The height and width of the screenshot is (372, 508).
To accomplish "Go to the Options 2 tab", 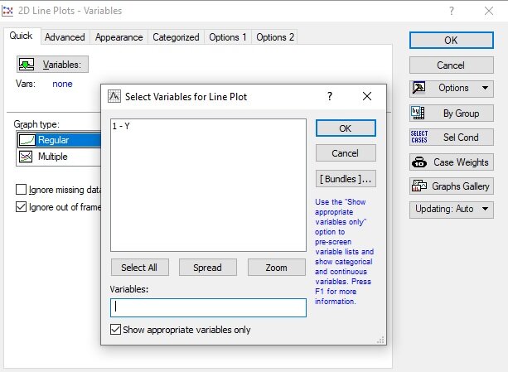I will [x=275, y=37].
